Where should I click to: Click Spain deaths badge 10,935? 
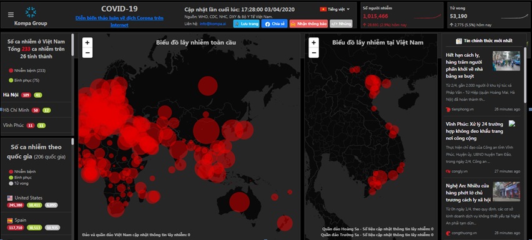(52, 228)
